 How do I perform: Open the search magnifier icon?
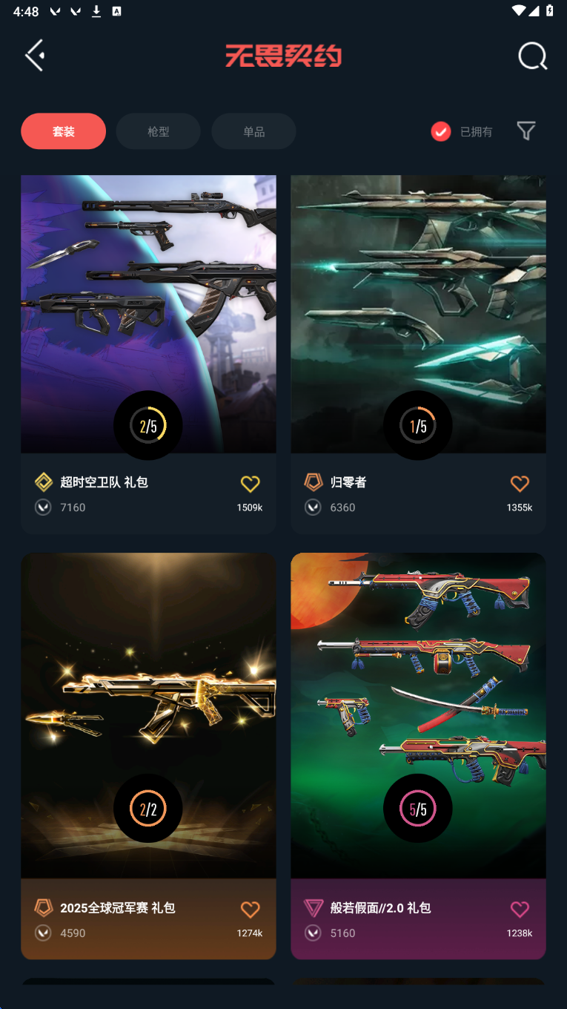click(x=532, y=56)
